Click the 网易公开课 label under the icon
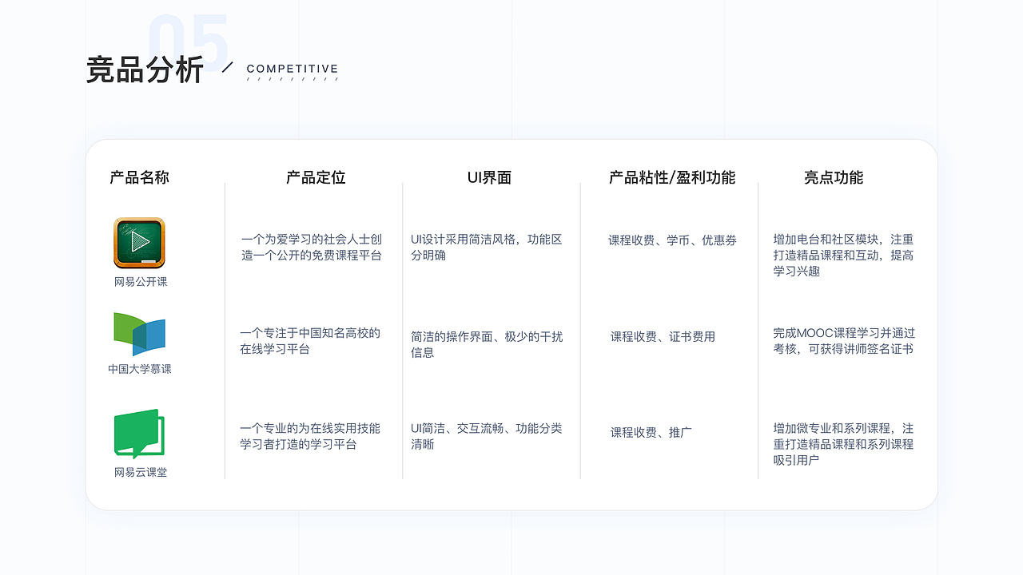The height and width of the screenshot is (575, 1023). coord(141,282)
